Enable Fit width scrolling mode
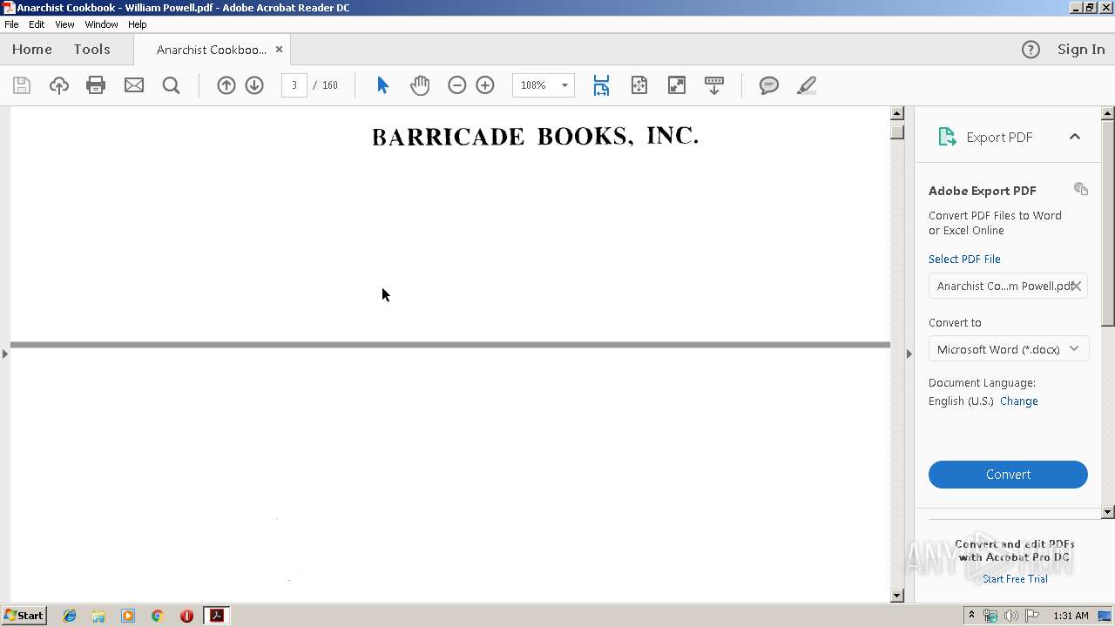The image size is (1115, 627). [601, 85]
